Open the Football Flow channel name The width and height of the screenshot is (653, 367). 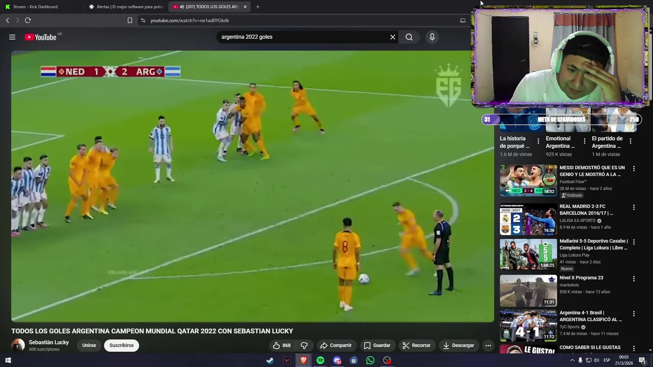pos(573,181)
